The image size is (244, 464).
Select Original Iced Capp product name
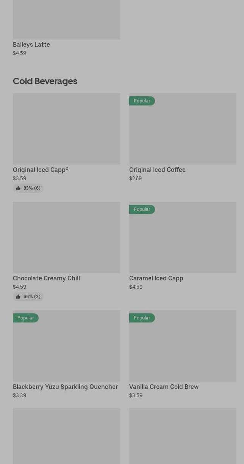[41, 170]
